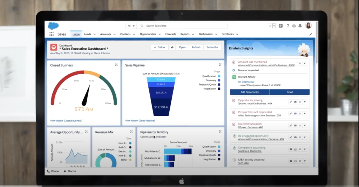Viewport: 359px width, 187px height.
Task: Dismiss the M&A activity detected insight
Action: (300, 161)
